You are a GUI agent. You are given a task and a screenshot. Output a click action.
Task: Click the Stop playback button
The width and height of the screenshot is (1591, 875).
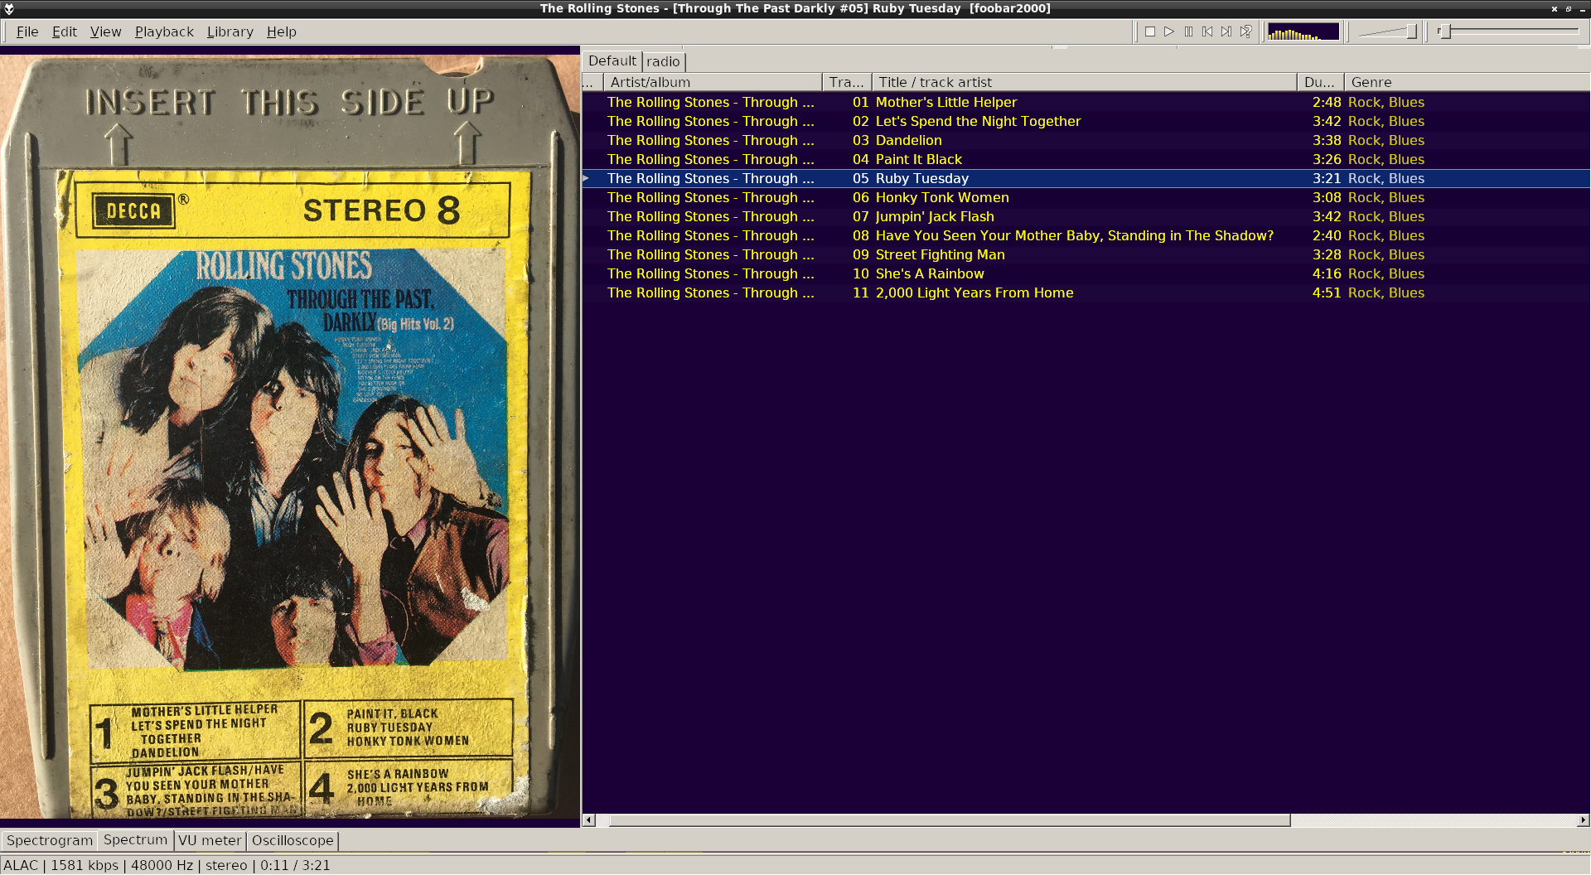click(x=1150, y=31)
